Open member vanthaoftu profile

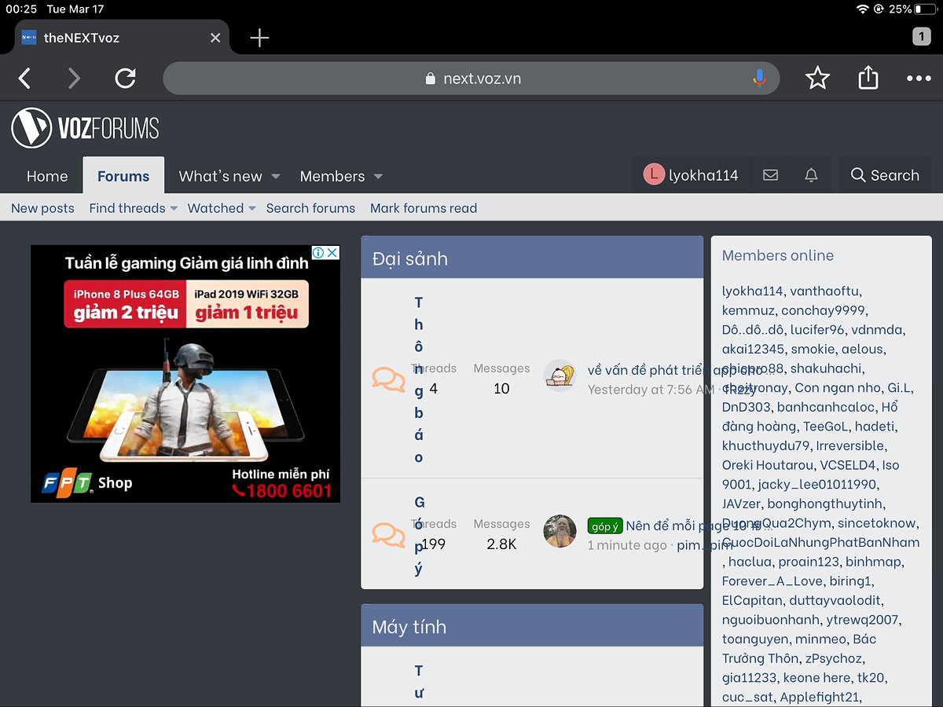[x=824, y=291]
